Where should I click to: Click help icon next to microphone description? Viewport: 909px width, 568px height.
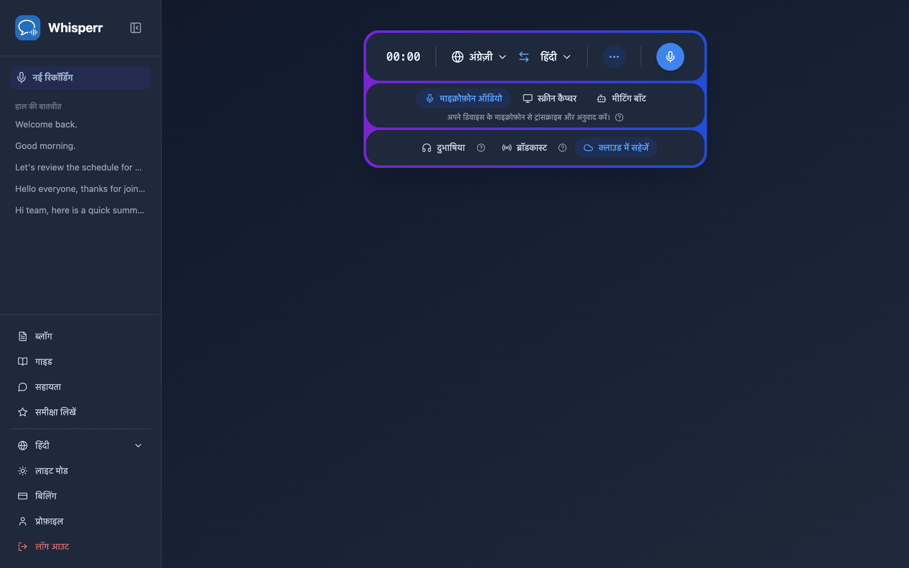(619, 118)
